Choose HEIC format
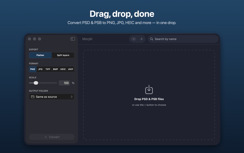Viewport: 244px width, 153px height. (63, 69)
